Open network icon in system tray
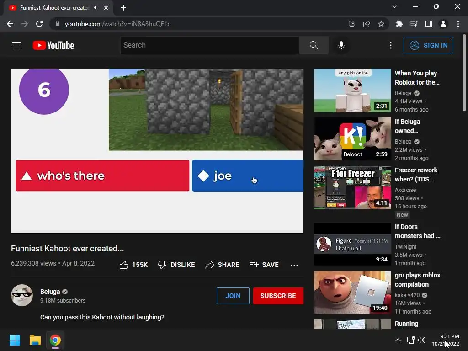This screenshot has height=351, width=468. click(411, 340)
